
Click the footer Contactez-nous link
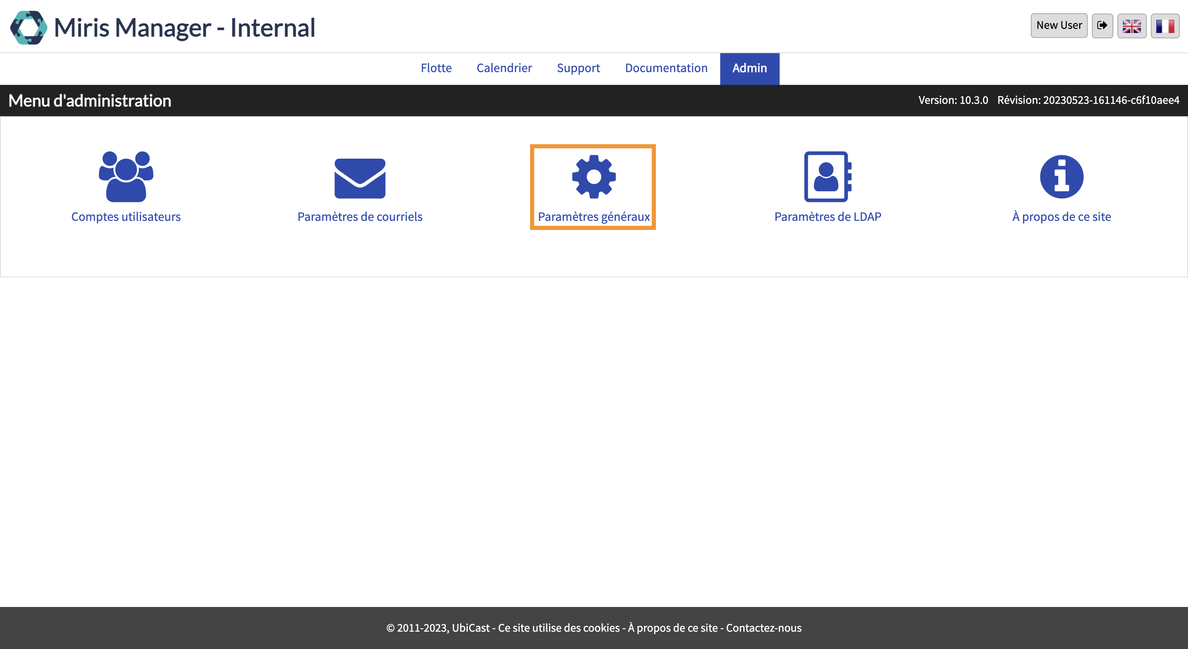[764, 628]
